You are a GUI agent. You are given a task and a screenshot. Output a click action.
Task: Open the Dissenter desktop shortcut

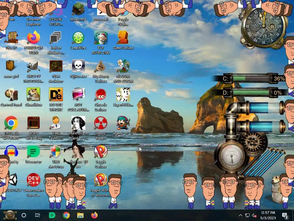point(33,154)
